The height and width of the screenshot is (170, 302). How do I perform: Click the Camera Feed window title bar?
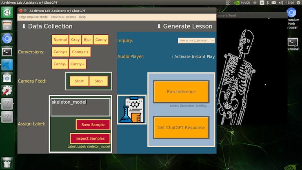251,16
